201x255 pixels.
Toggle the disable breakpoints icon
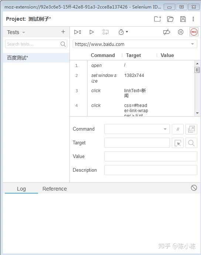click(167, 32)
